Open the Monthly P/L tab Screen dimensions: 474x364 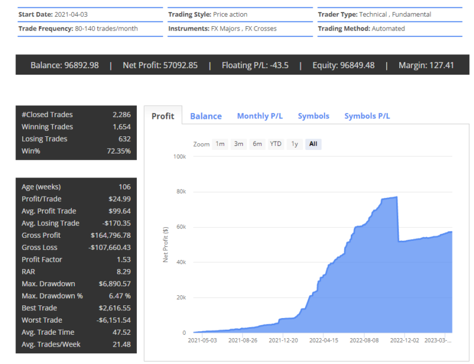point(259,116)
